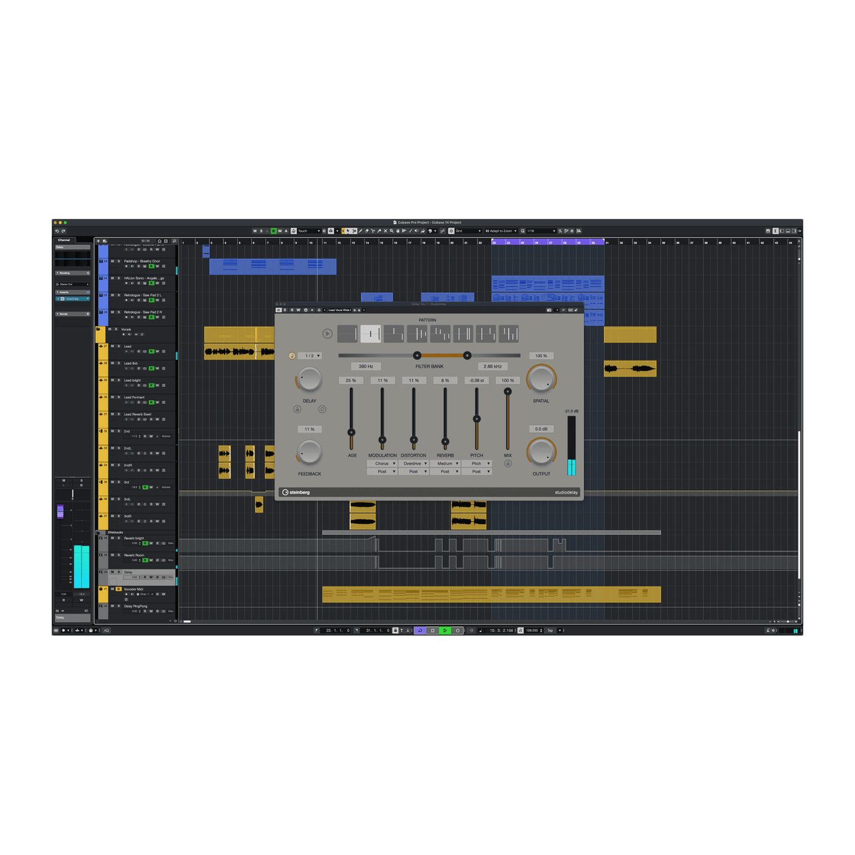The image size is (855, 855).
Task: Toggle tempo sync note icon for delay
Action: [292, 356]
